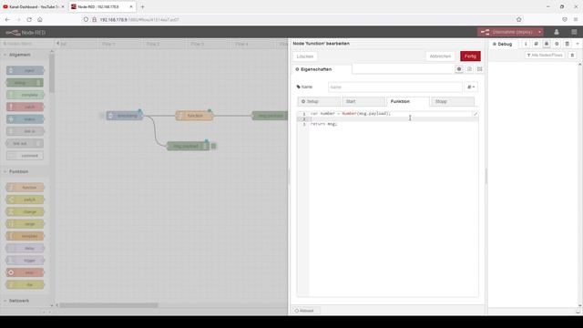Open the help sidebar tab icon
The width and height of the screenshot is (583, 328).
pyautogui.click(x=536, y=44)
